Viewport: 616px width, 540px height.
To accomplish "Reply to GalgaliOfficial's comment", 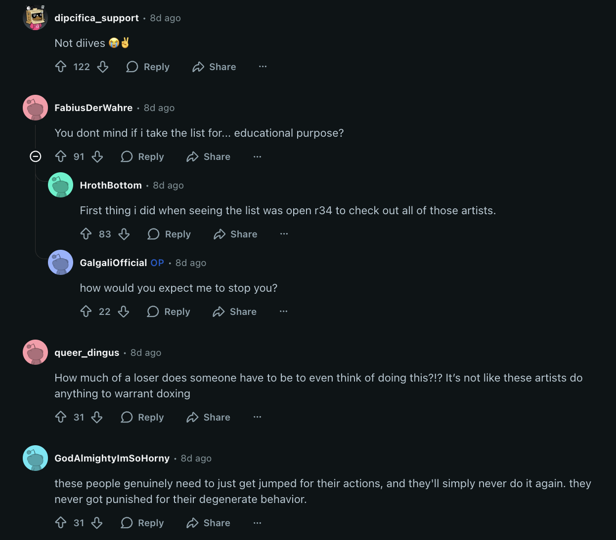I will (x=169, y=311).
